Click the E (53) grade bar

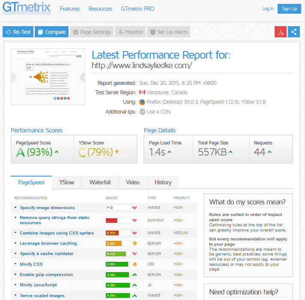coord(118,233)
